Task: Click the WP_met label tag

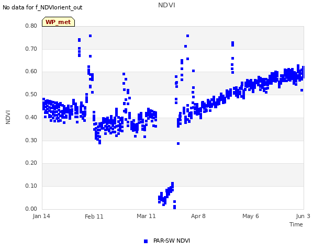Action: click(x=58, y=22)
